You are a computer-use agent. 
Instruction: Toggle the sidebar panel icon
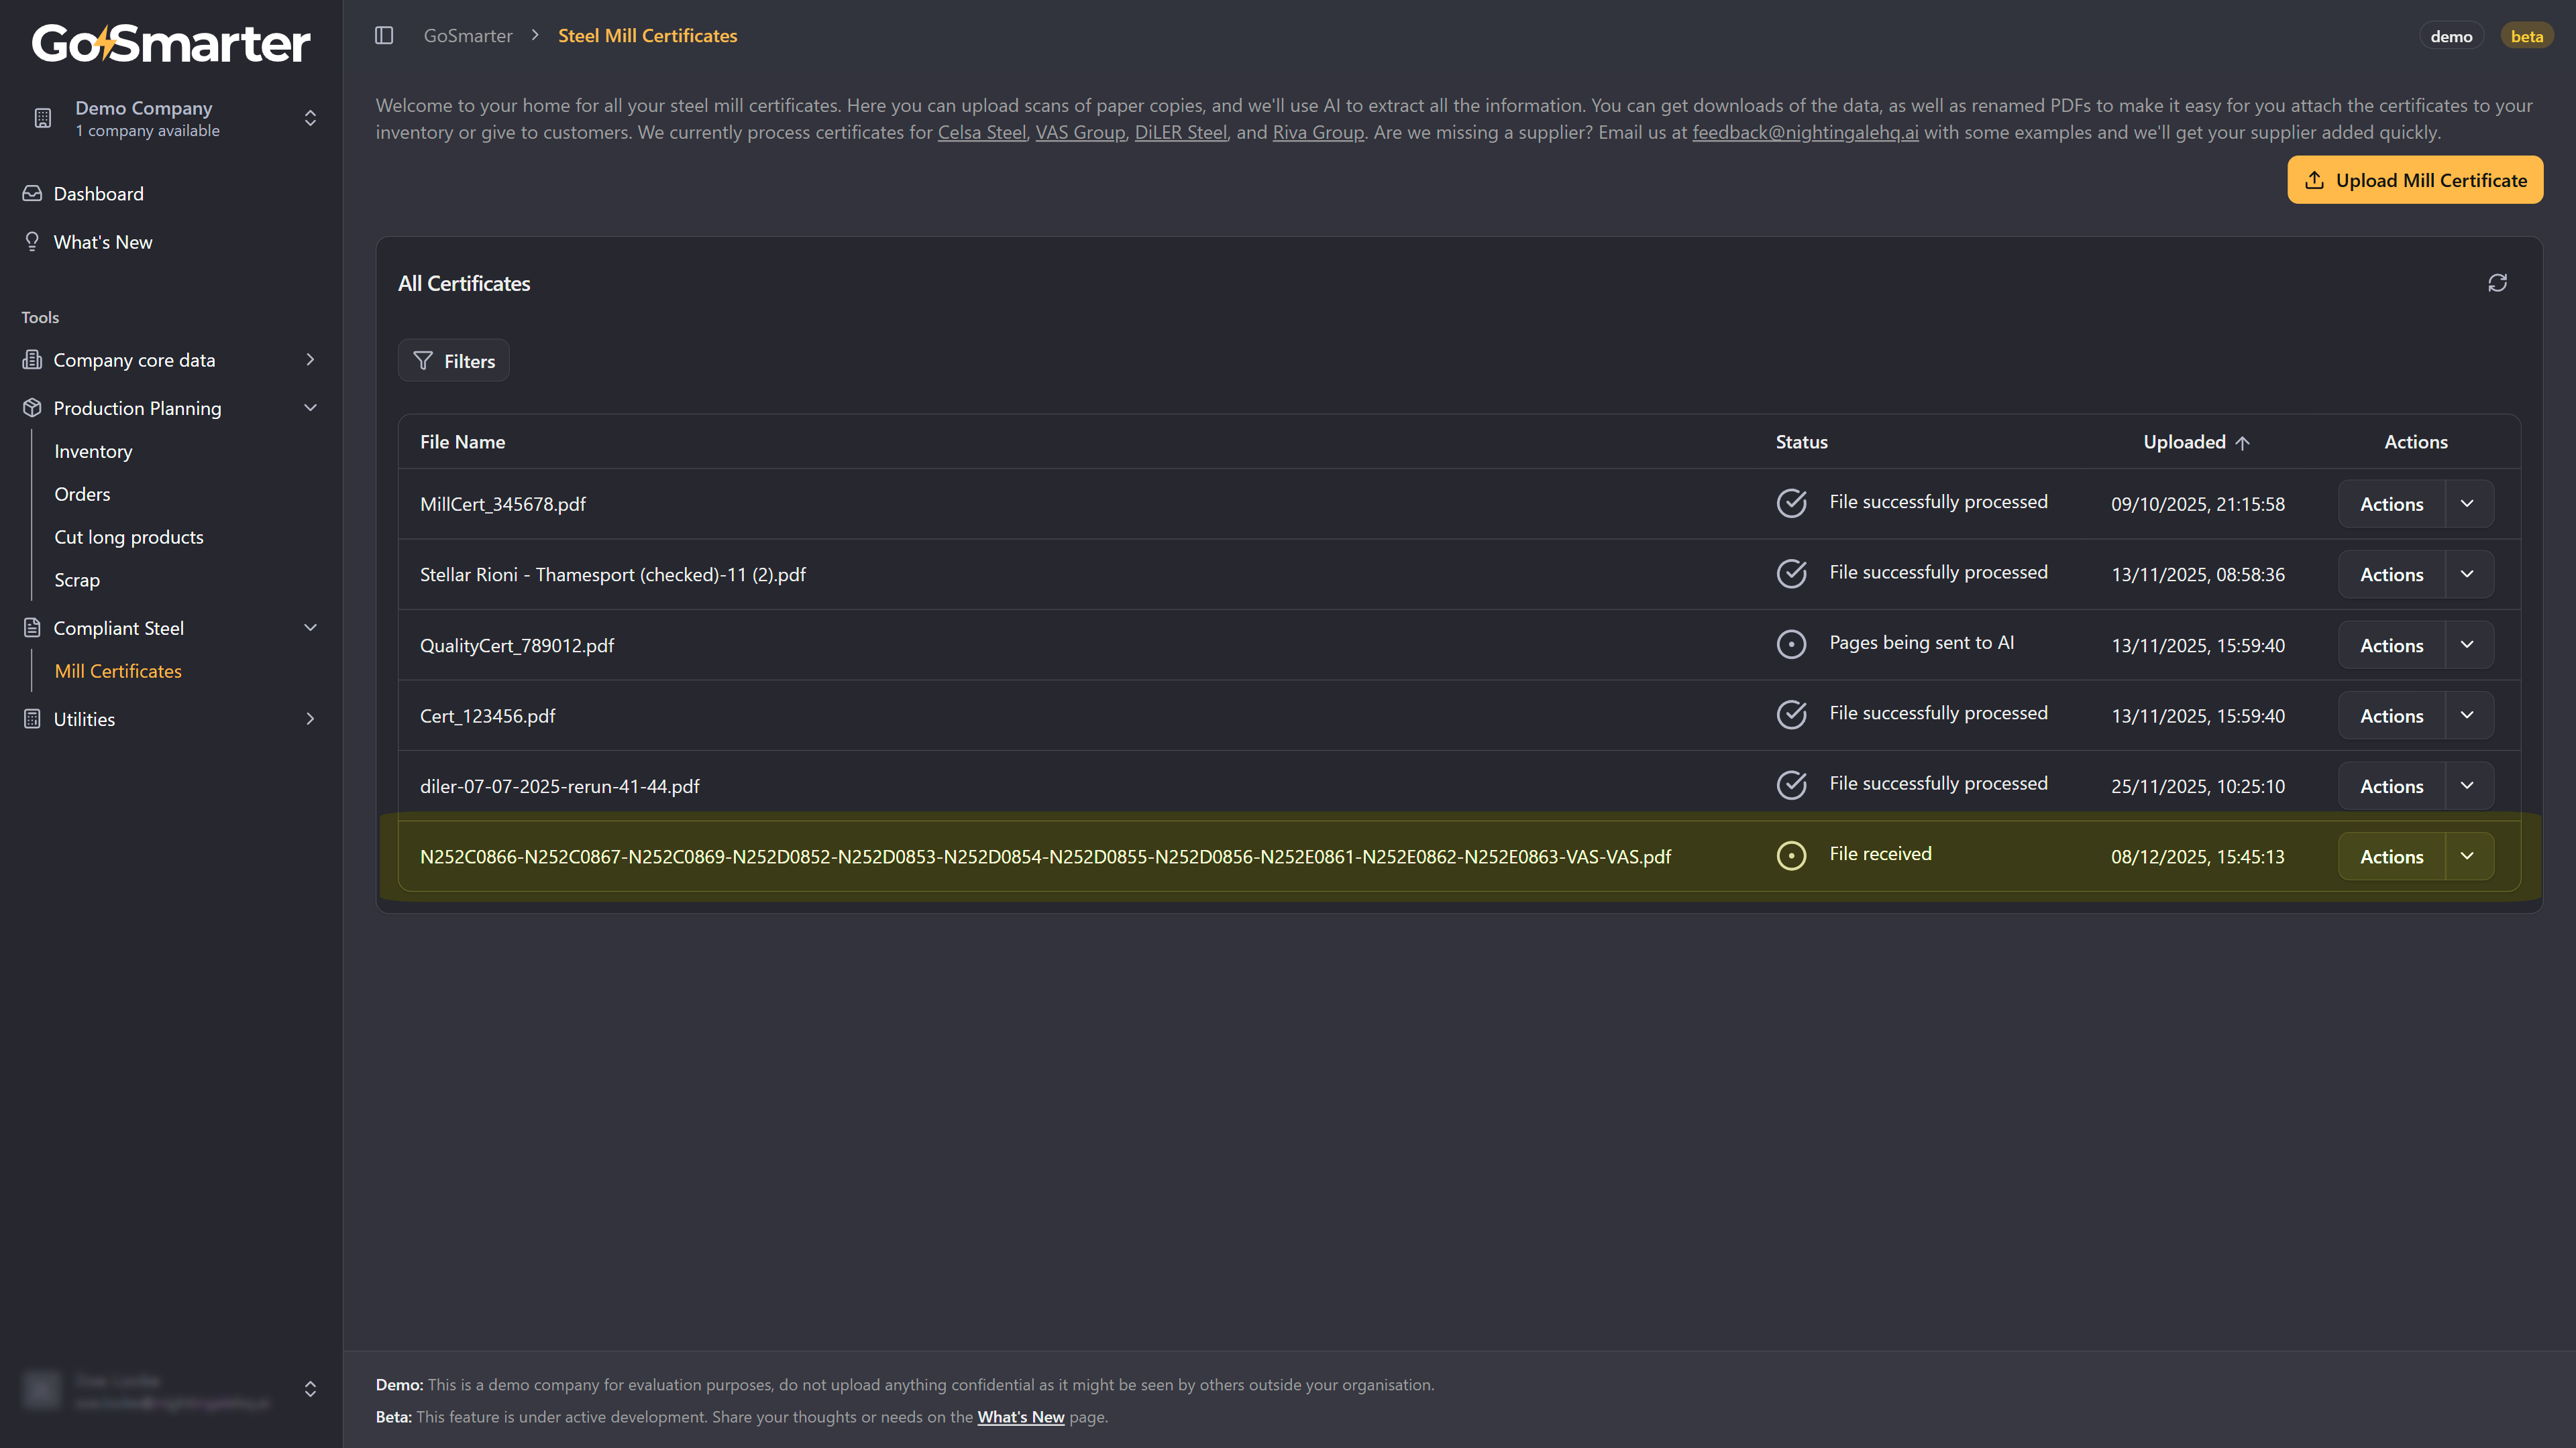tap(384, 36)
